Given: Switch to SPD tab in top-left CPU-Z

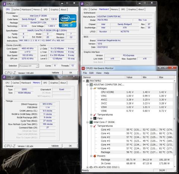Looking at the screenshot, I should [x=45, y=10].
